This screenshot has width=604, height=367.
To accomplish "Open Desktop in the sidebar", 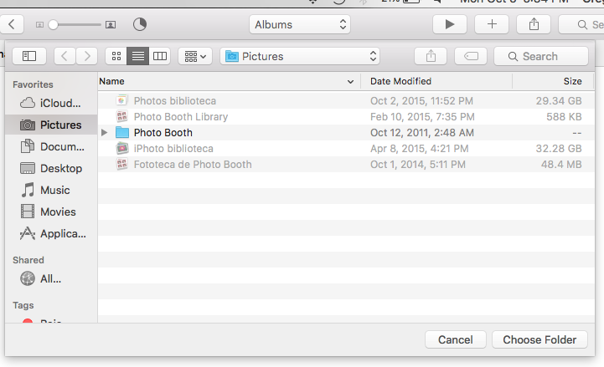I will point(51,168).
